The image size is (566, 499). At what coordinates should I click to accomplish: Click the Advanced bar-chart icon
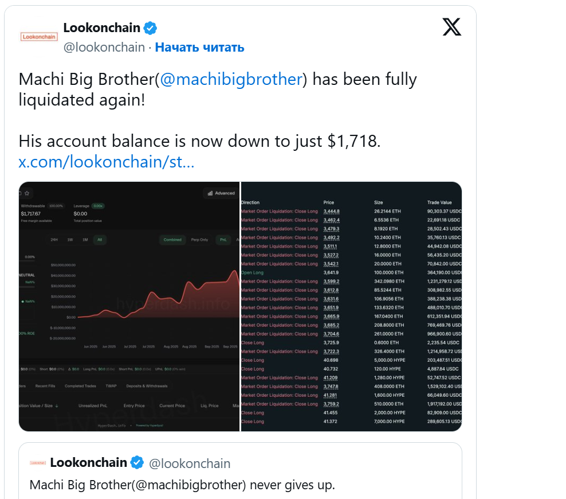coord(210,193)
